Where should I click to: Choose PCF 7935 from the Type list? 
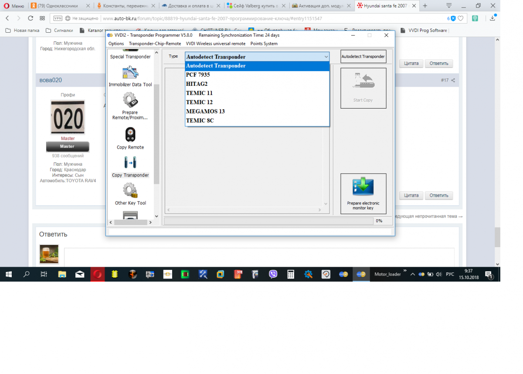(x=257, y=75)
